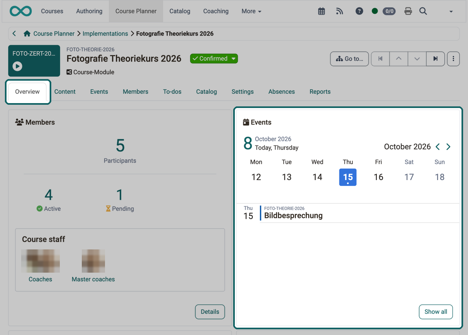Open the help question mark icon
This screenshot has height=335, width=468.
point(359,11)
